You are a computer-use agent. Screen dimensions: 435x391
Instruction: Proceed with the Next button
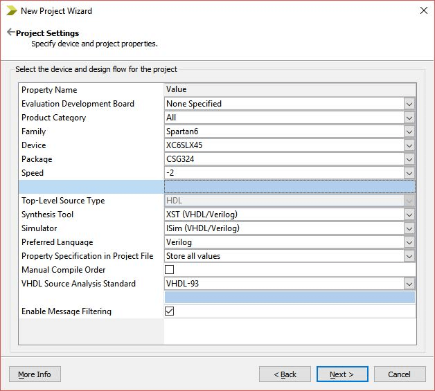[341, 374]
